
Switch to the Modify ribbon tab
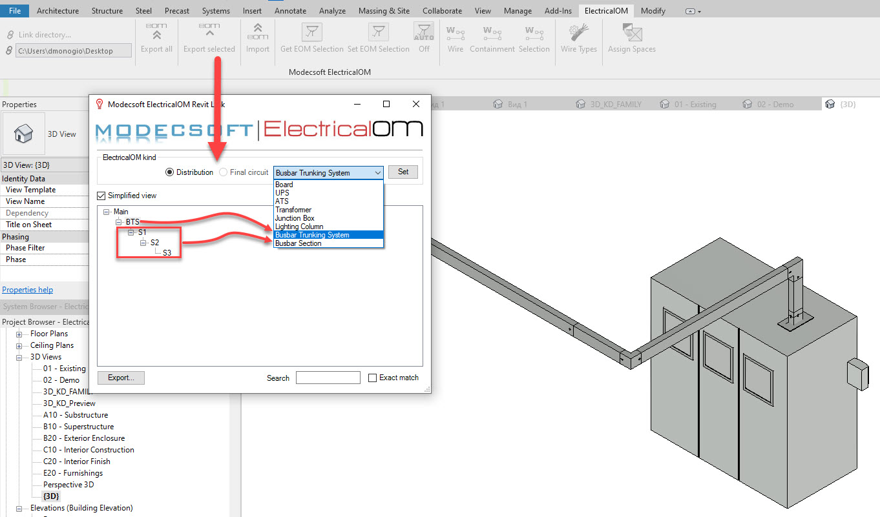point(653,10)
